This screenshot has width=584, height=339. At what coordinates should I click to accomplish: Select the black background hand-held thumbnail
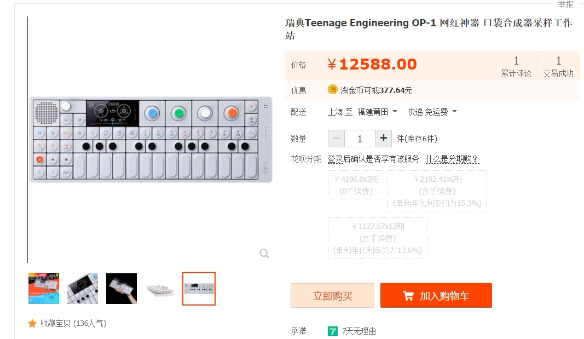click(122, 289)
